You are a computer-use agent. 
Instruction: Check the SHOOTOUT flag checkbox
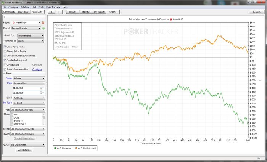coord(12,124)
